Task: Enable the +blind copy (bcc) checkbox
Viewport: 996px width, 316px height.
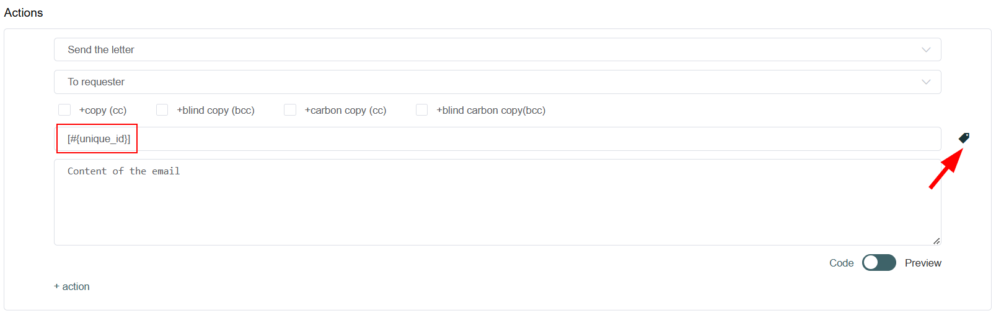Action: (162, 110)
